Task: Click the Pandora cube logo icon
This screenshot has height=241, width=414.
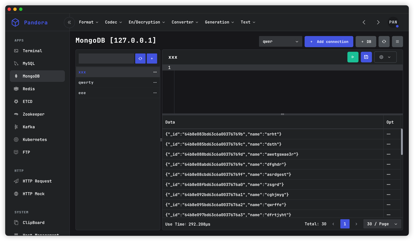Action: 15,22
